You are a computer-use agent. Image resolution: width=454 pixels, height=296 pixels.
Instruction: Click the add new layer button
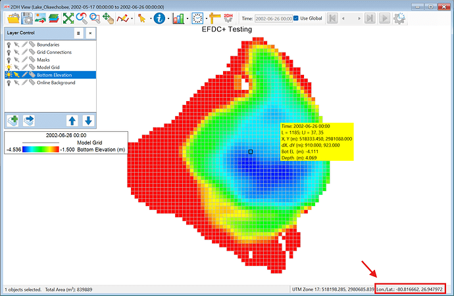[13, 120]
